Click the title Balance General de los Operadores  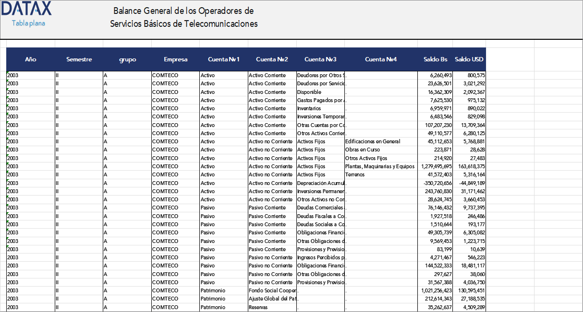pos(183,11)
